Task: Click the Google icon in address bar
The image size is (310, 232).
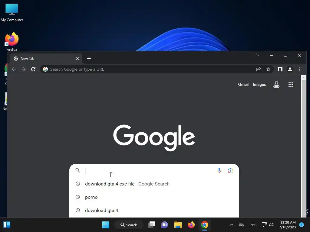Action: coord(45,69)
